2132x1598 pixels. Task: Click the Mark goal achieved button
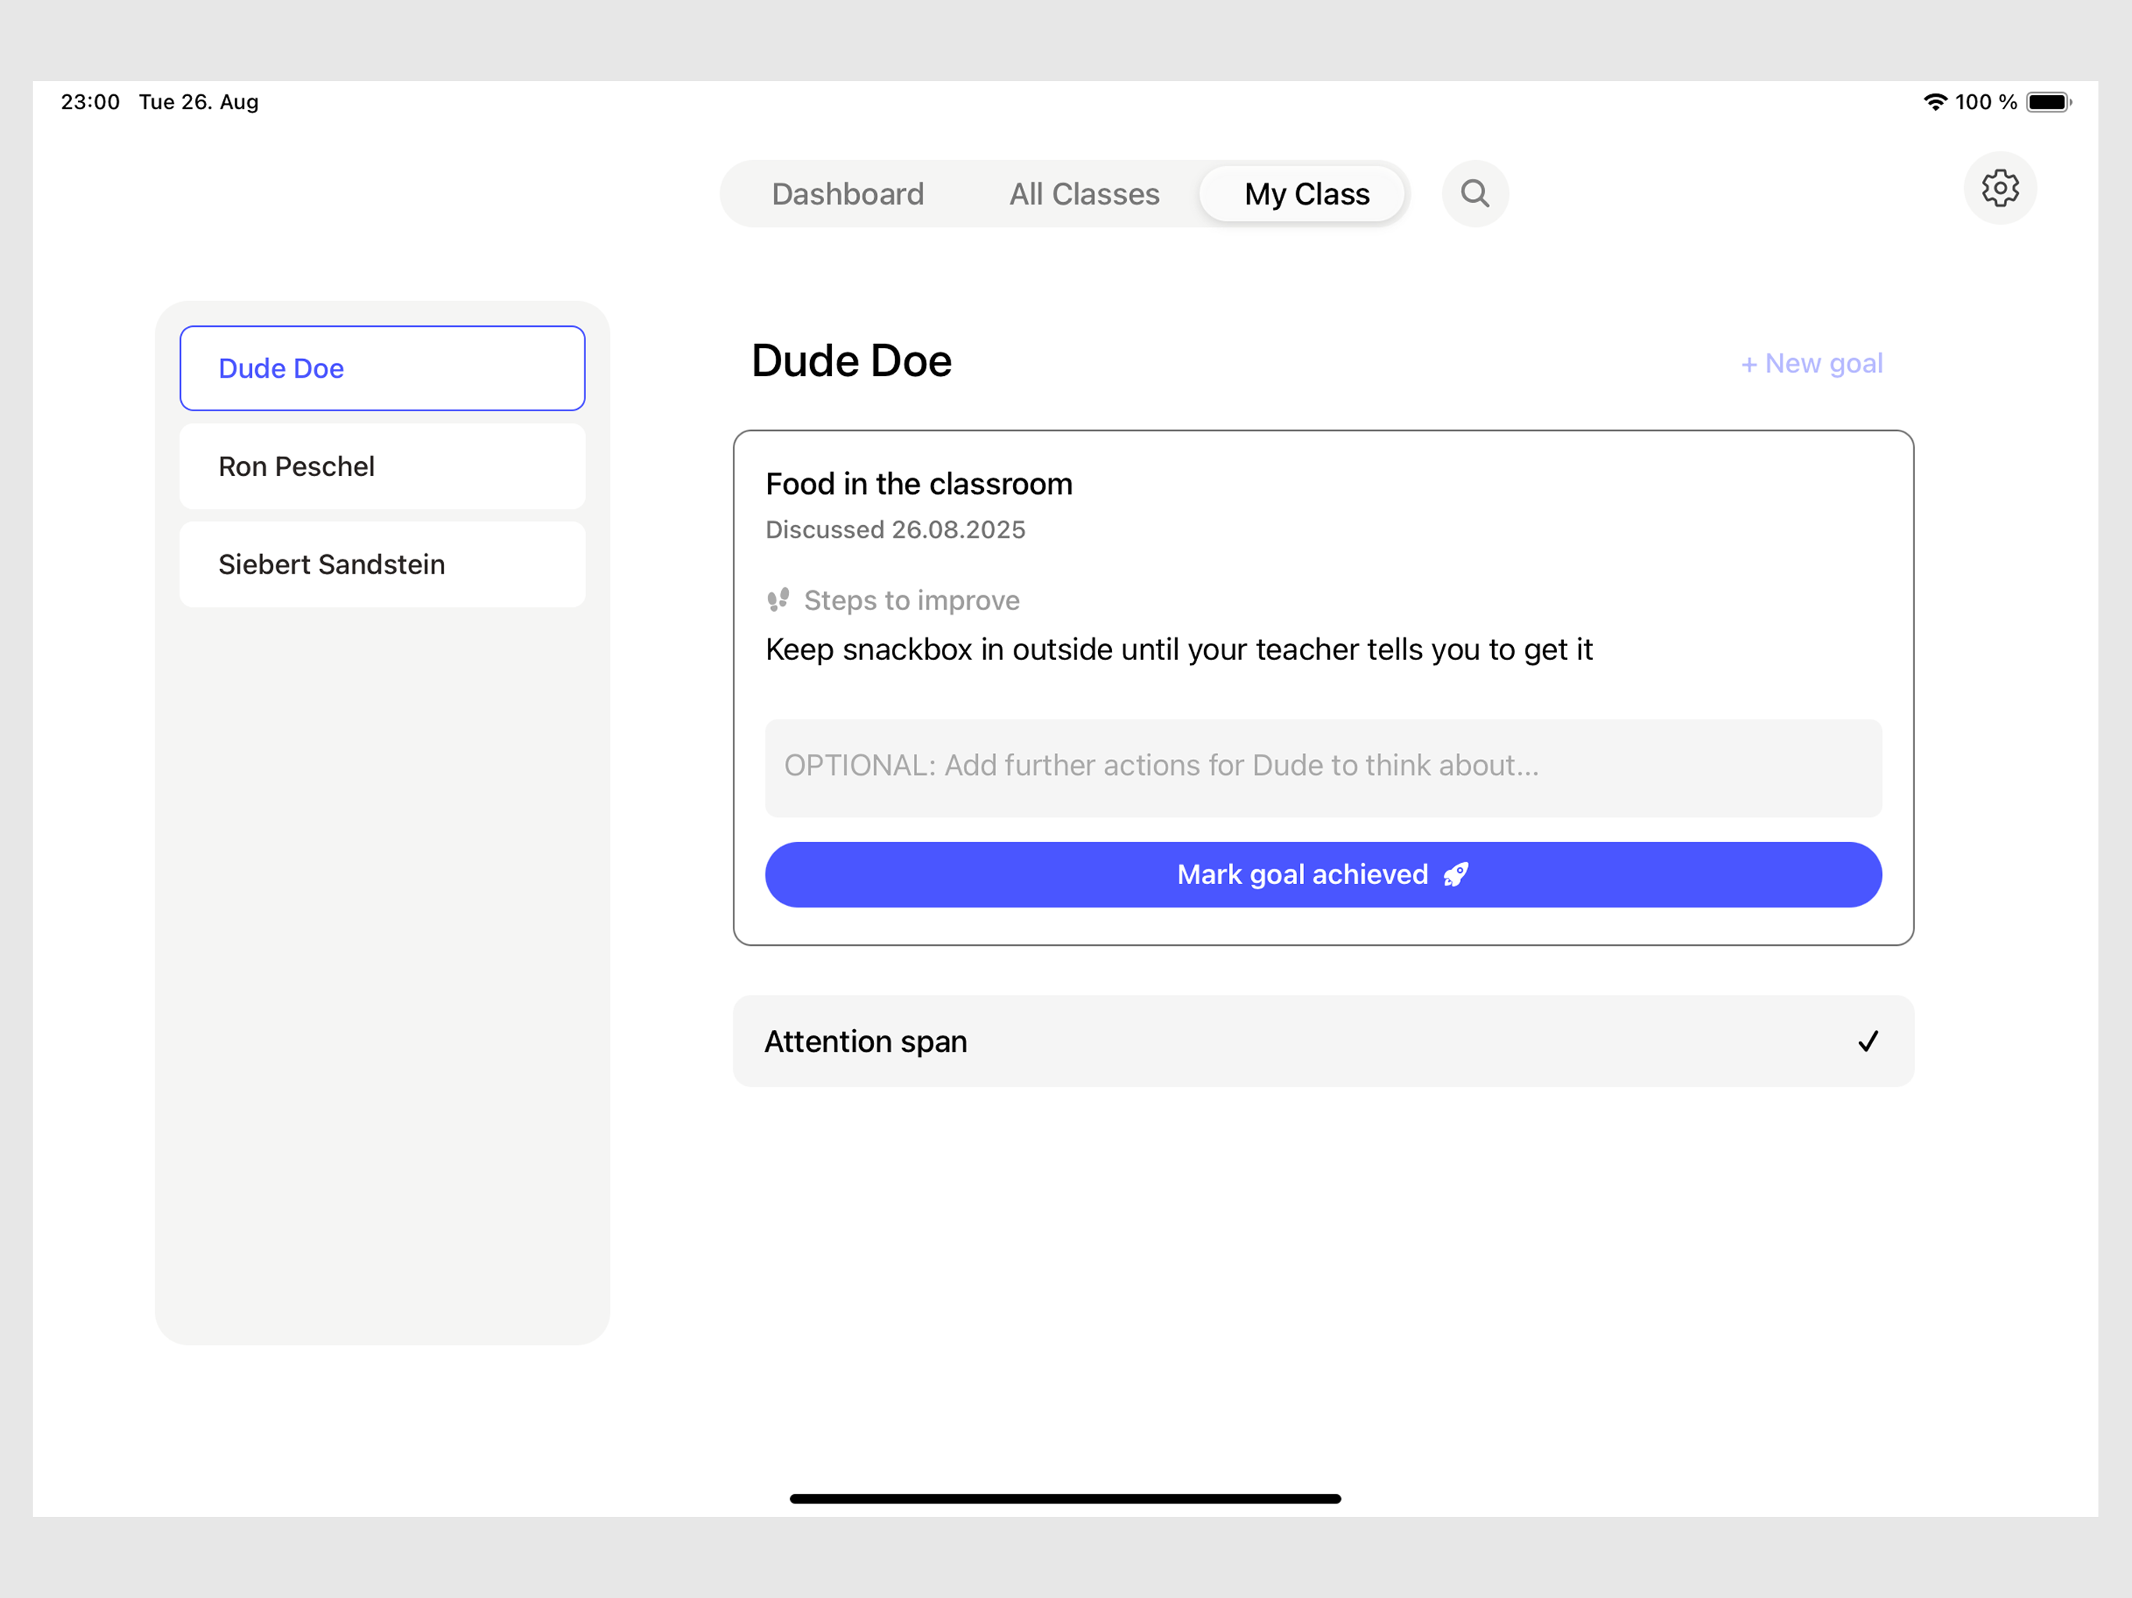pyautogui.click(x=1323, y=875)
